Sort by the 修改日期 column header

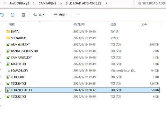(x=79, y=24)
